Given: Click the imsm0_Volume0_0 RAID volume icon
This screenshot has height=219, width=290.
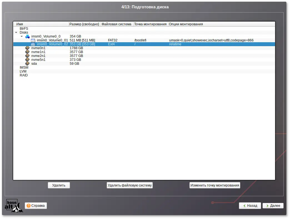Looking at the screenshot, I should tap(27, 36).
